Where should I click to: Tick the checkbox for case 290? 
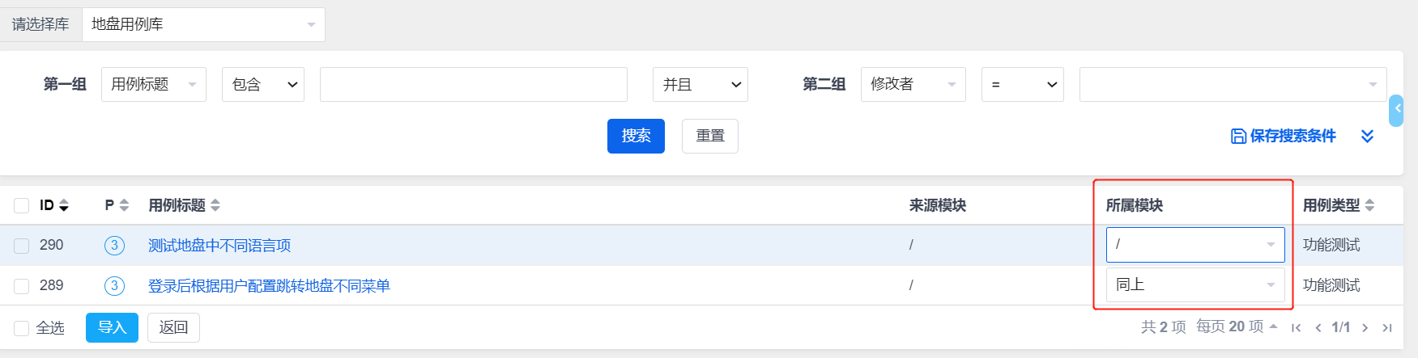click(x=22, y=246)
